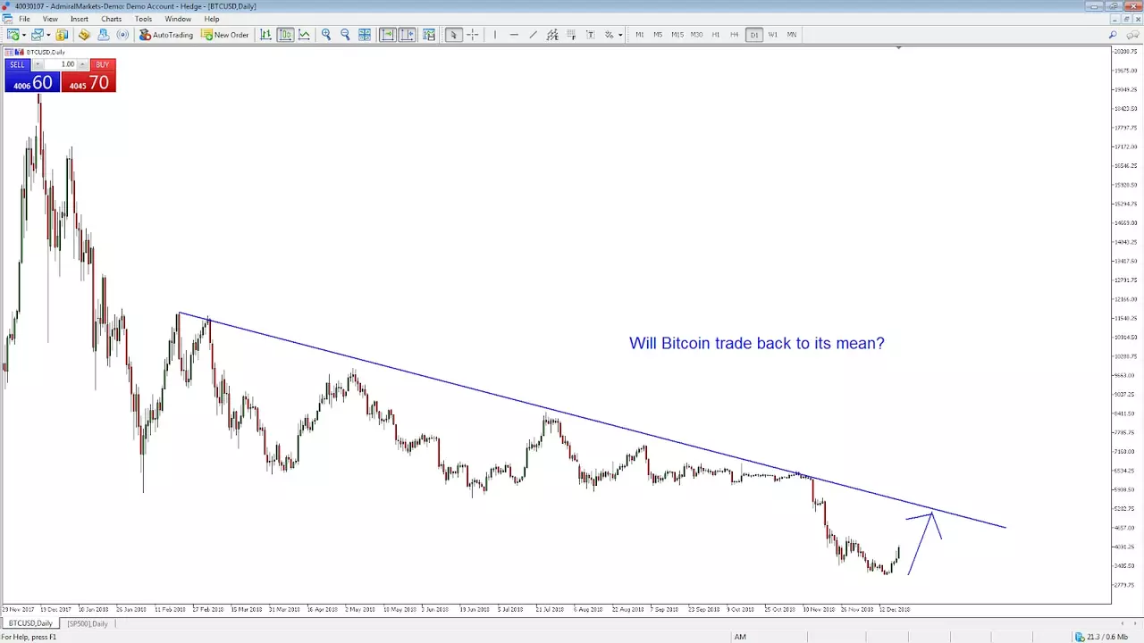Viewport: 1144px width, 643px height.
Task: Select the trendline tool
Action: [534, 35]
